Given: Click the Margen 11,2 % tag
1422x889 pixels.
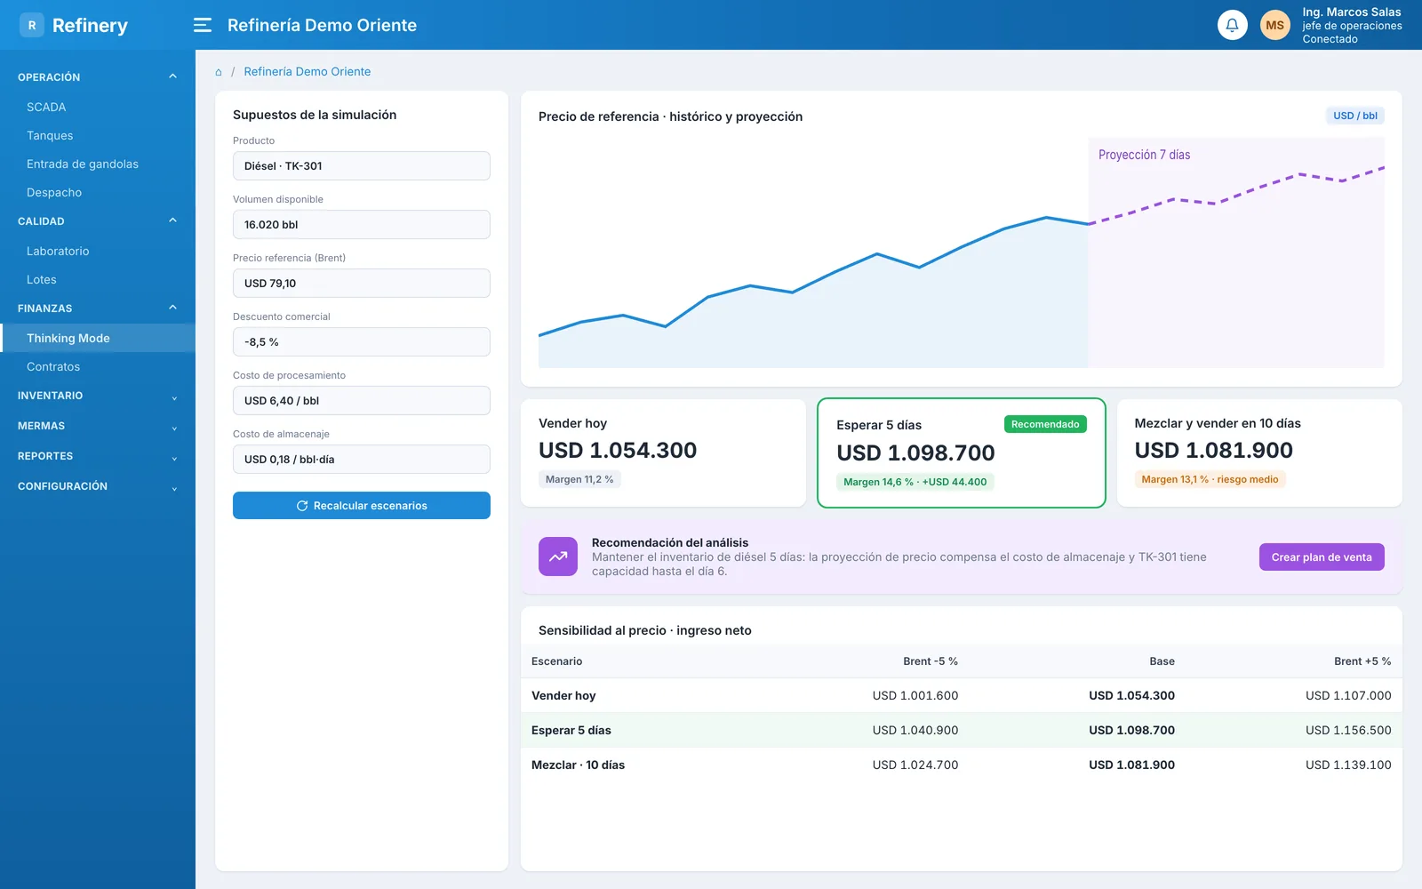Looking at the screenshot, I should coord(579,479).
